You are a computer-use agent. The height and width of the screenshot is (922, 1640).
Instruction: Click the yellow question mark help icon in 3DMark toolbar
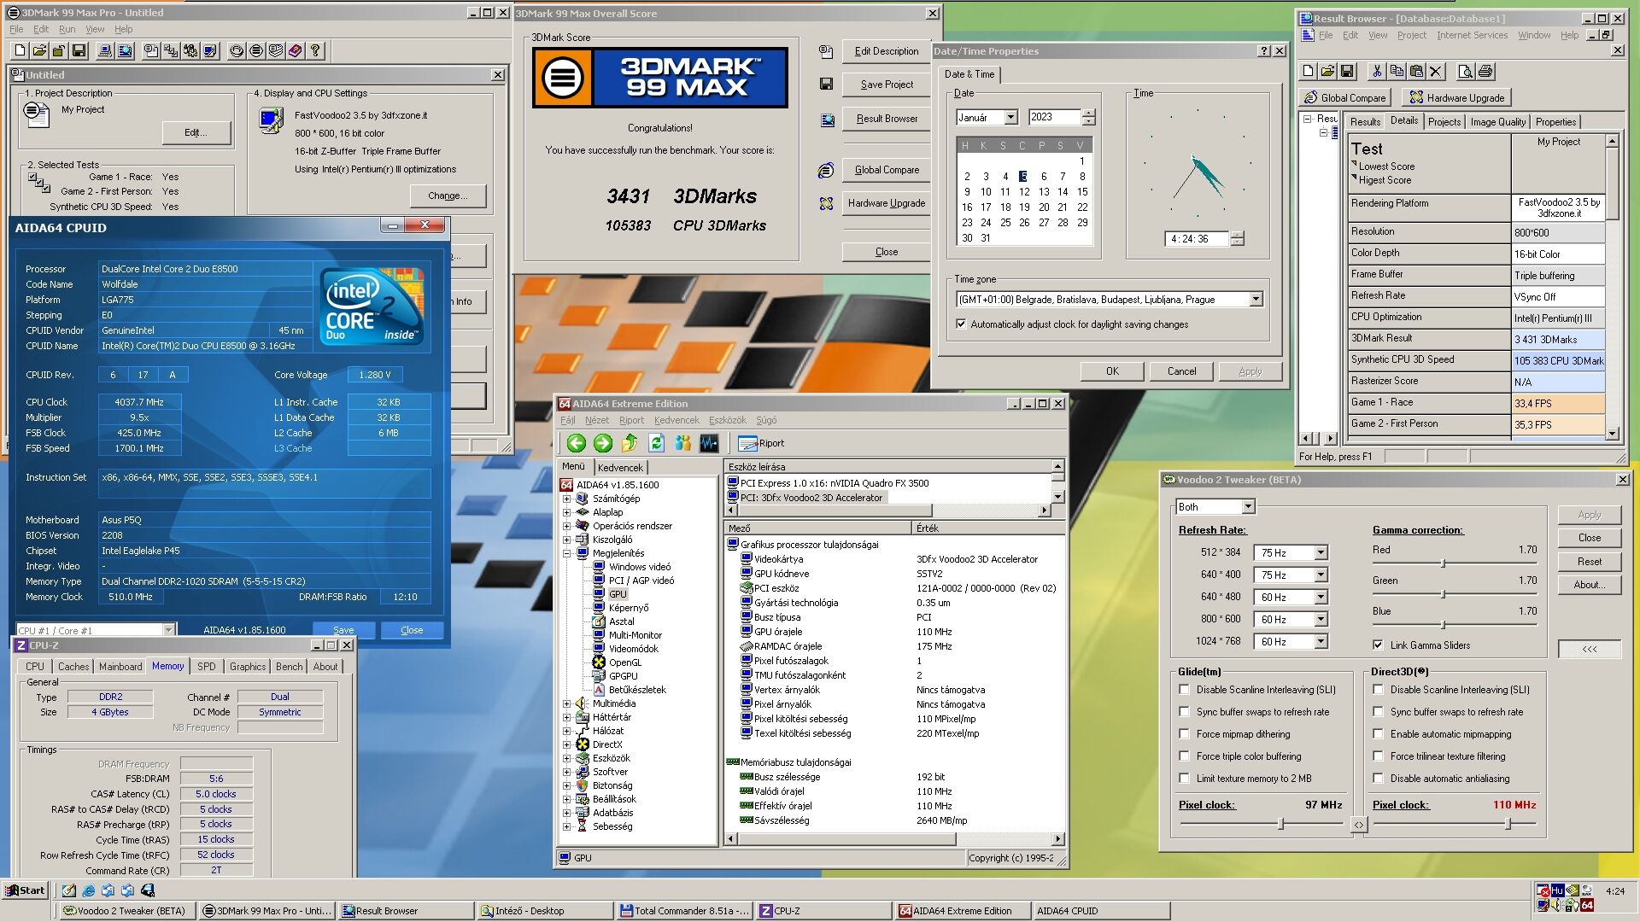coord(315,51)
